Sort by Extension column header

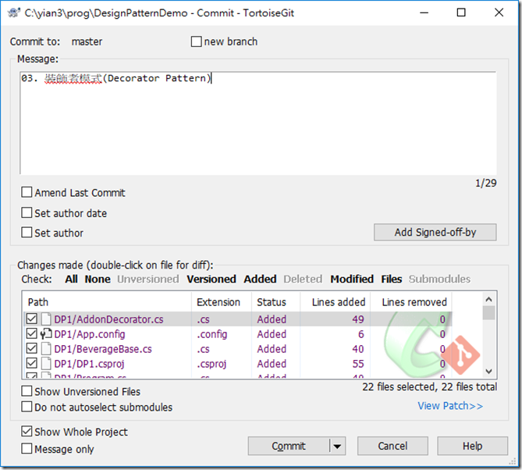click(x=222, y=302)
